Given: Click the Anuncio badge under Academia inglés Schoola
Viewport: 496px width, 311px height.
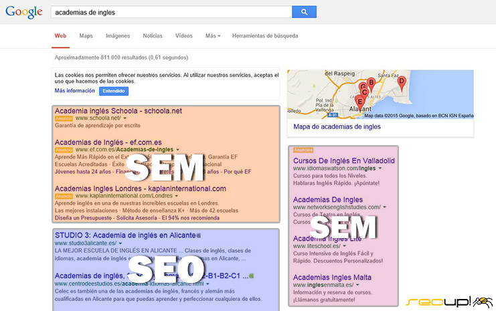Looking at the screenshot, I should coord(64,118).
